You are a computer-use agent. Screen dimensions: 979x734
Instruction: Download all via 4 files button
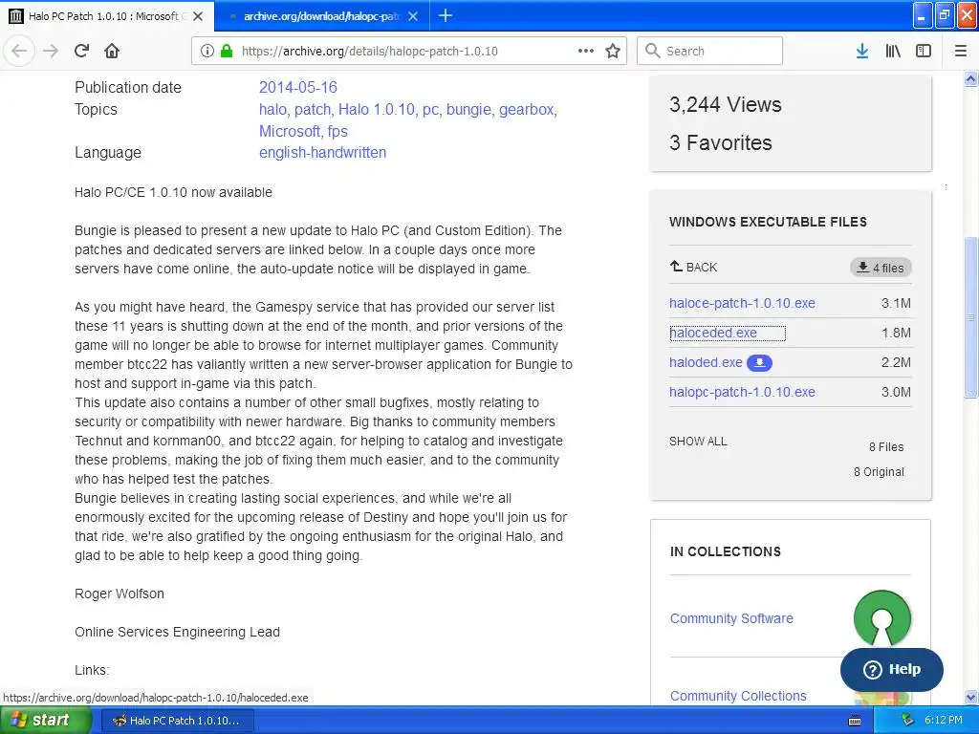881,268
